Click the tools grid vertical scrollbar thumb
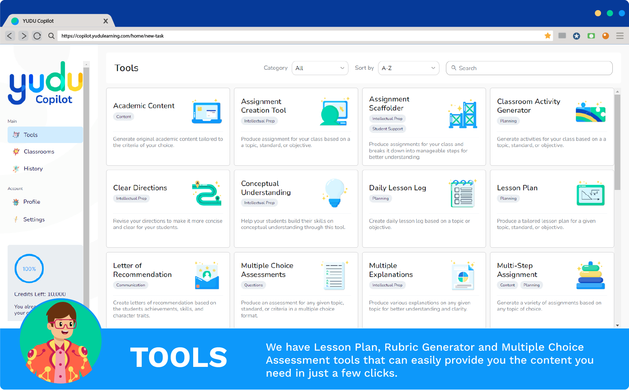The height and width of the screenshot is (390, 629). pos(617,142)
